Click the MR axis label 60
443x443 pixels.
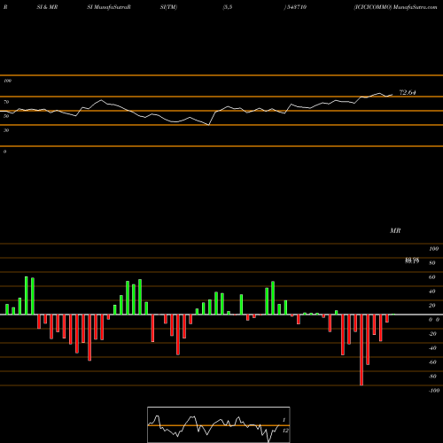pos(432,277)
